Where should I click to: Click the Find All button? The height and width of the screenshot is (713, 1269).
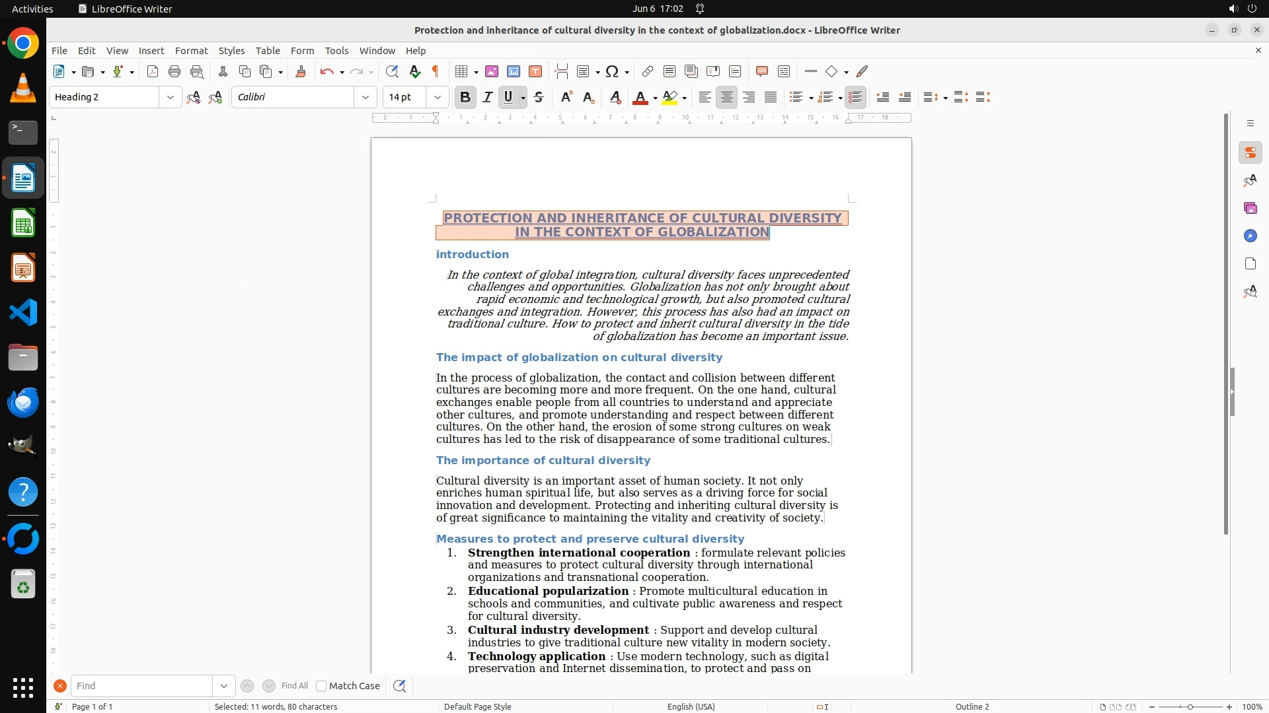tap(294, 686)
